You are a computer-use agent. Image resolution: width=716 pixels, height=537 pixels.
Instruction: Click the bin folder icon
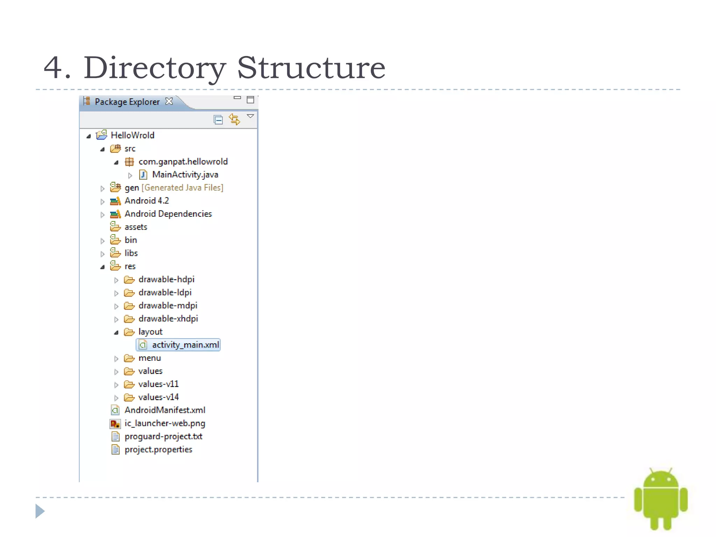pos(115,239)
